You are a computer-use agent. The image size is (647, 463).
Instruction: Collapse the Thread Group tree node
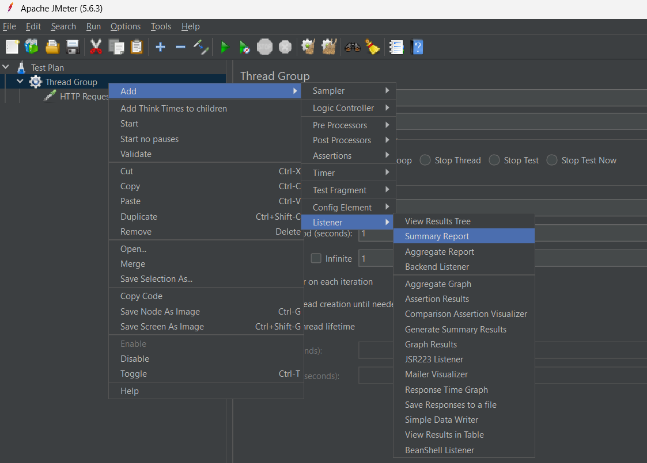(20, 81)
